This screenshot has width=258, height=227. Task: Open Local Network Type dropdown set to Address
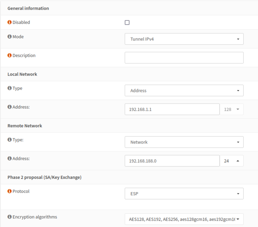coord(184,90)
